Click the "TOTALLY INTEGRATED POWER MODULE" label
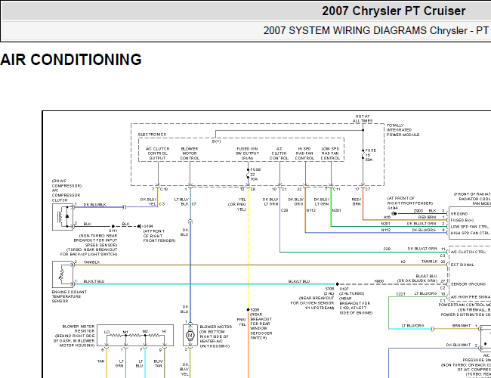The height and width of the screenshot is (378, 491). point(403,130)
